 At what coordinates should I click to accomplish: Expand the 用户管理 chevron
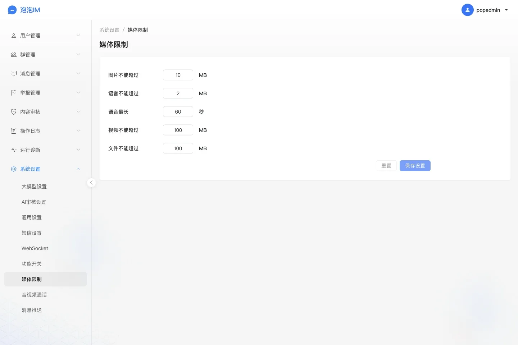click(x=78, y=35)
